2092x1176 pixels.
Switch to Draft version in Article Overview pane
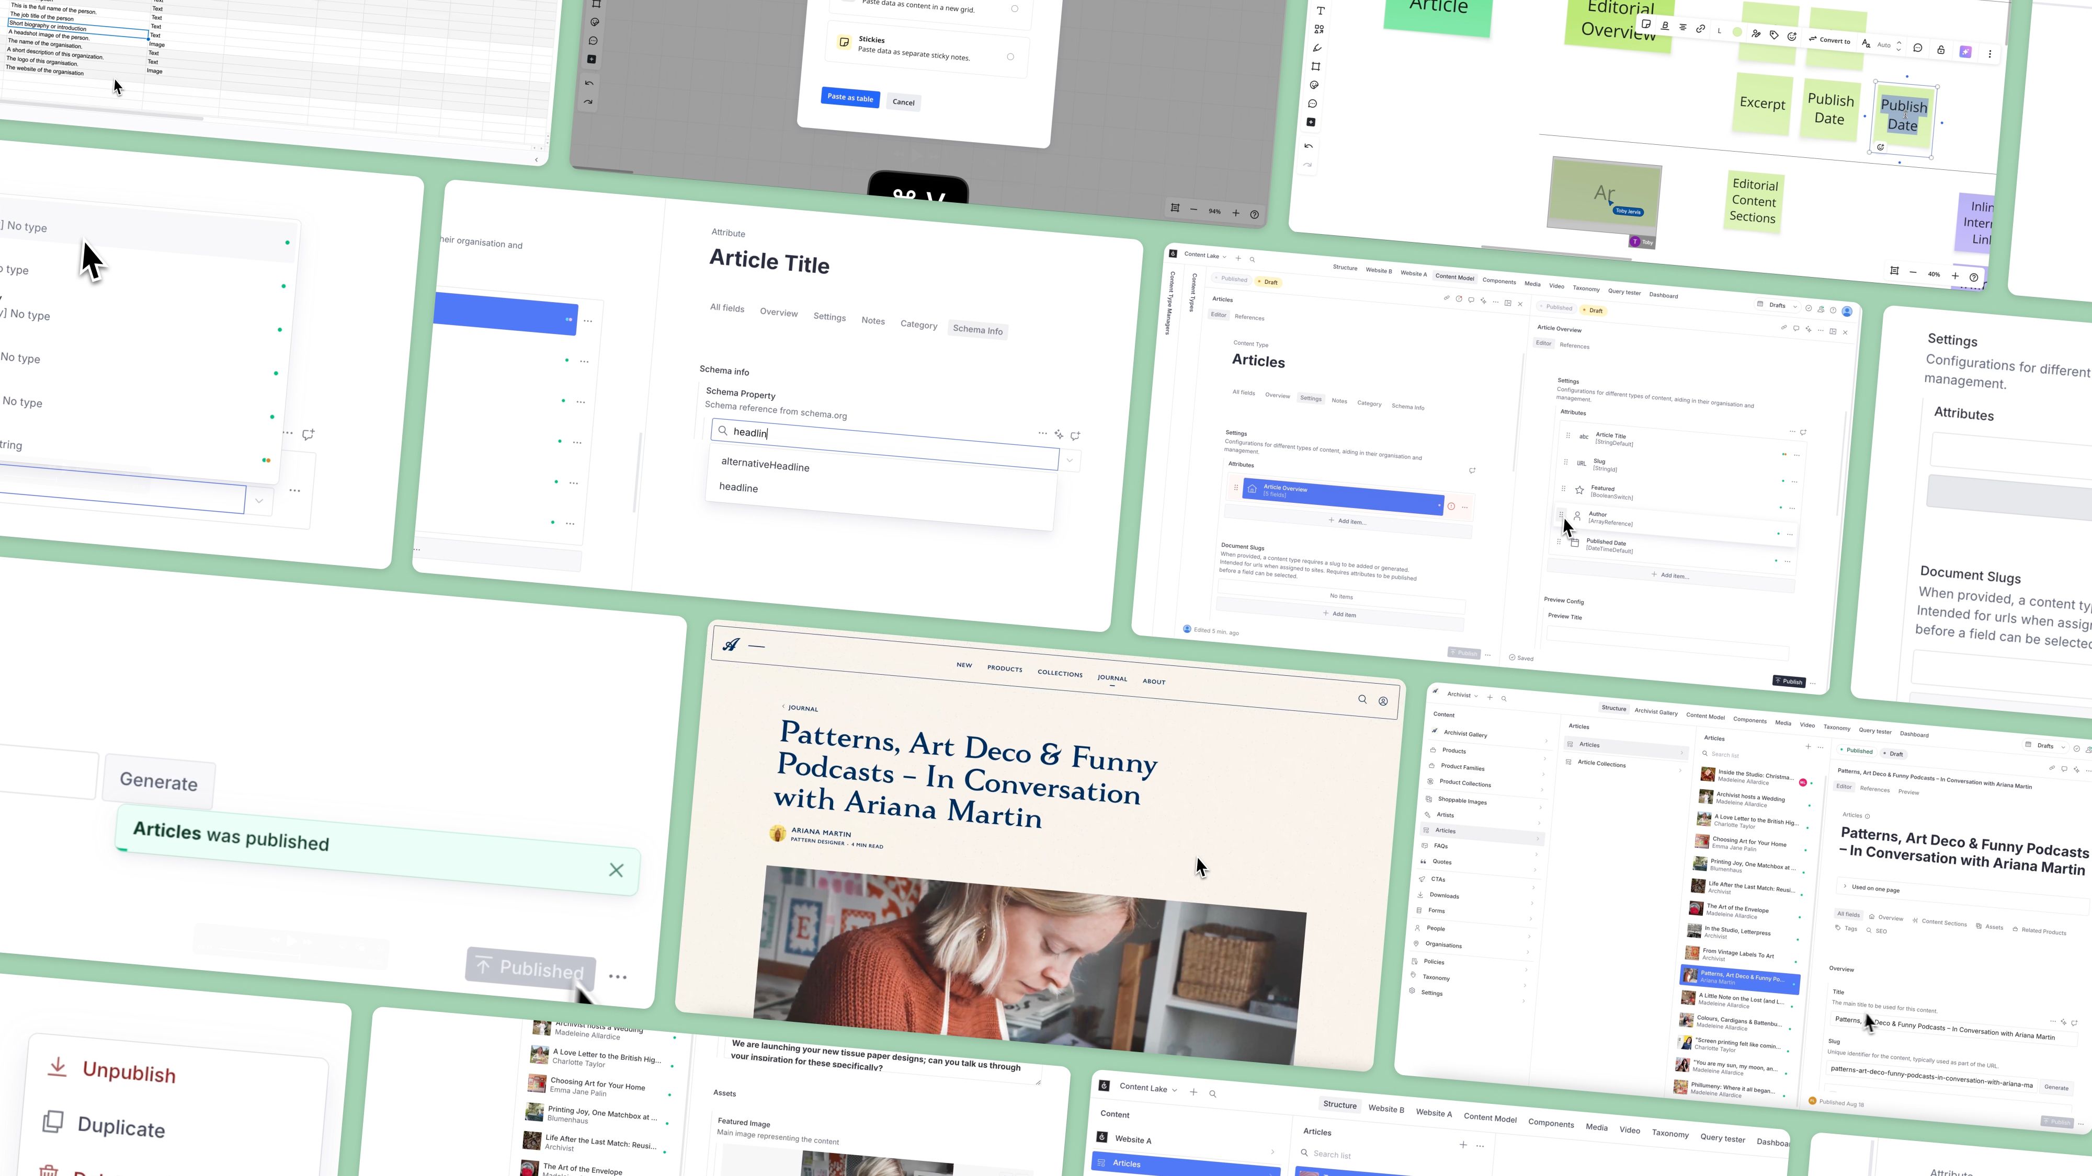point(1594,311)
